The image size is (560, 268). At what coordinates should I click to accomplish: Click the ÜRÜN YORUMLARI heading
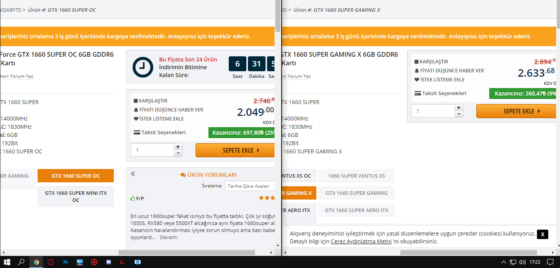point(212,175)
